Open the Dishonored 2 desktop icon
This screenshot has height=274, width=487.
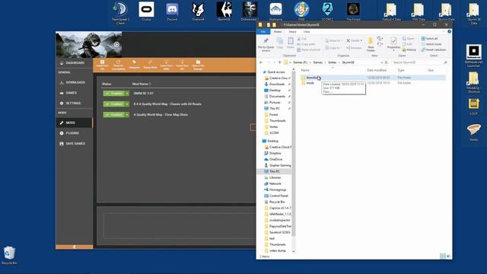tap(250, 11)
